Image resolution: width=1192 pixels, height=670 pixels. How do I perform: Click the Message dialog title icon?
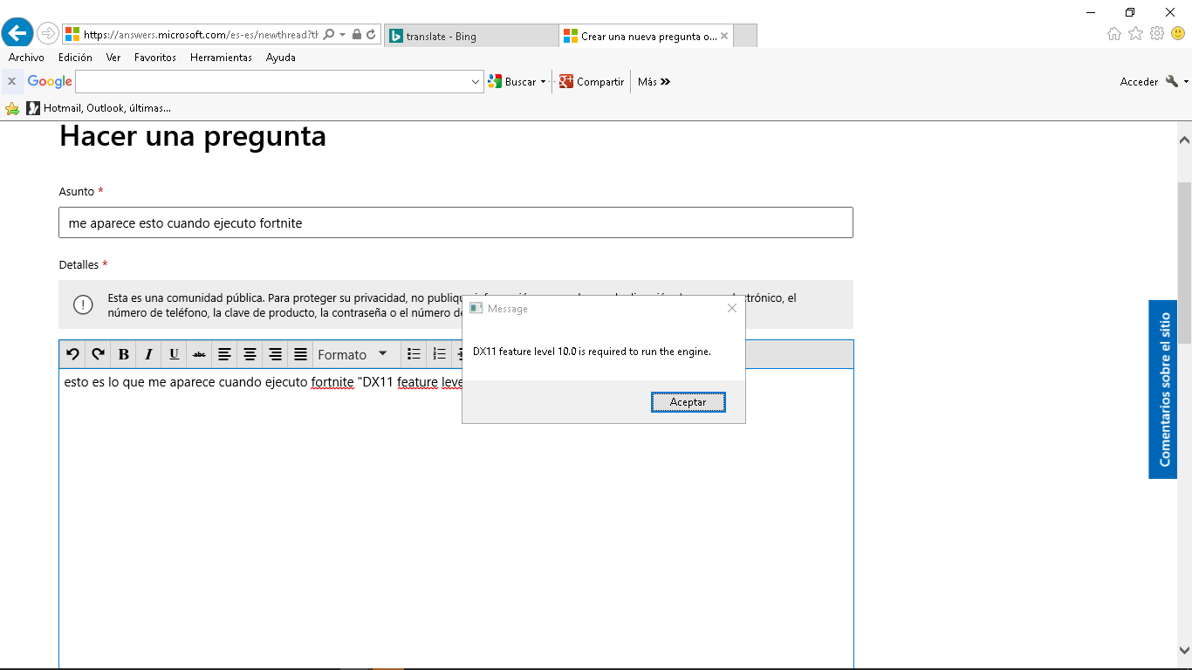pyautogui.click(x=476, y=308)
